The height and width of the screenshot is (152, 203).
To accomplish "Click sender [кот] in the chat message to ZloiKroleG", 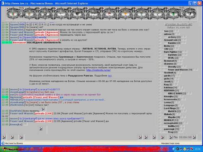I will (x=13, y=94).
